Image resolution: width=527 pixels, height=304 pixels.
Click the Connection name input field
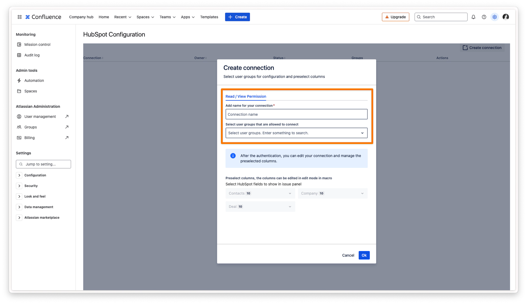[x=296, y=114]
